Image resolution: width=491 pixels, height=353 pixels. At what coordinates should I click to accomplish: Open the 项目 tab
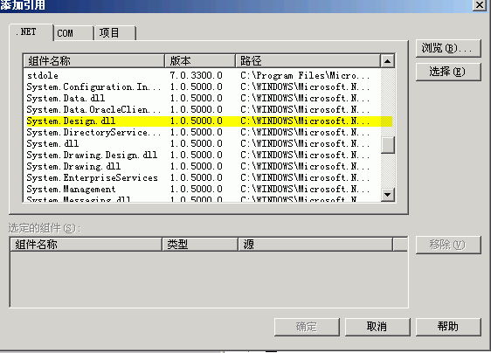(x=115, y=33)
